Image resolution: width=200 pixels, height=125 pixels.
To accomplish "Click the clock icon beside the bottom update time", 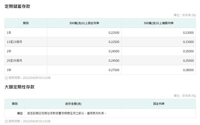I will pos(6,121).
